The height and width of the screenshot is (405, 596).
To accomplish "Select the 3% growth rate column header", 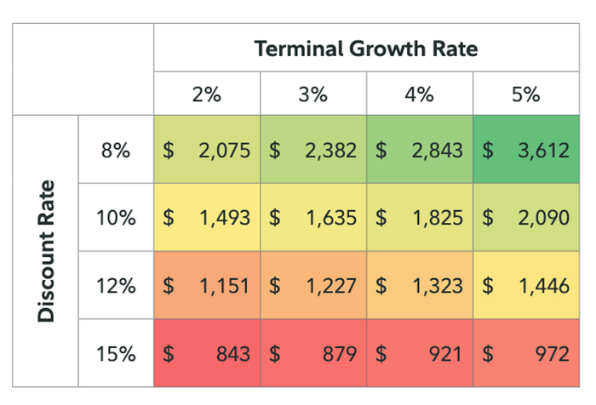I will pyautogui.click(x=313, y=94).
